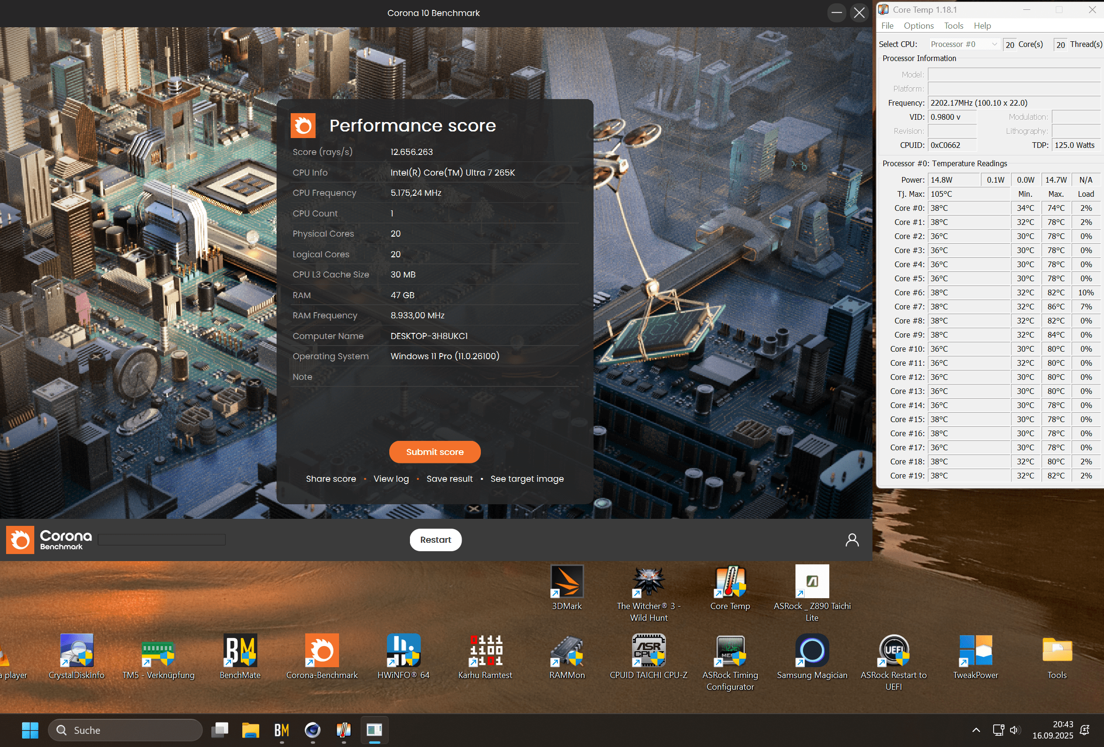Open the TweakPower desktop shortcut
This screenshot has width=1104, height=747.
[975, 651]
